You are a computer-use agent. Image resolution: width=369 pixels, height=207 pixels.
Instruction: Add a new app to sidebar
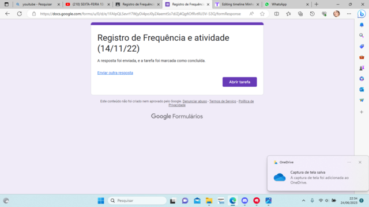[x=362, y=112]
